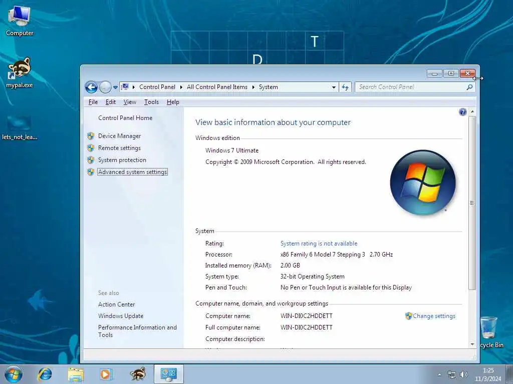Open Windows Explorer from taskbar
513x384 pixels.
[76, 374]
